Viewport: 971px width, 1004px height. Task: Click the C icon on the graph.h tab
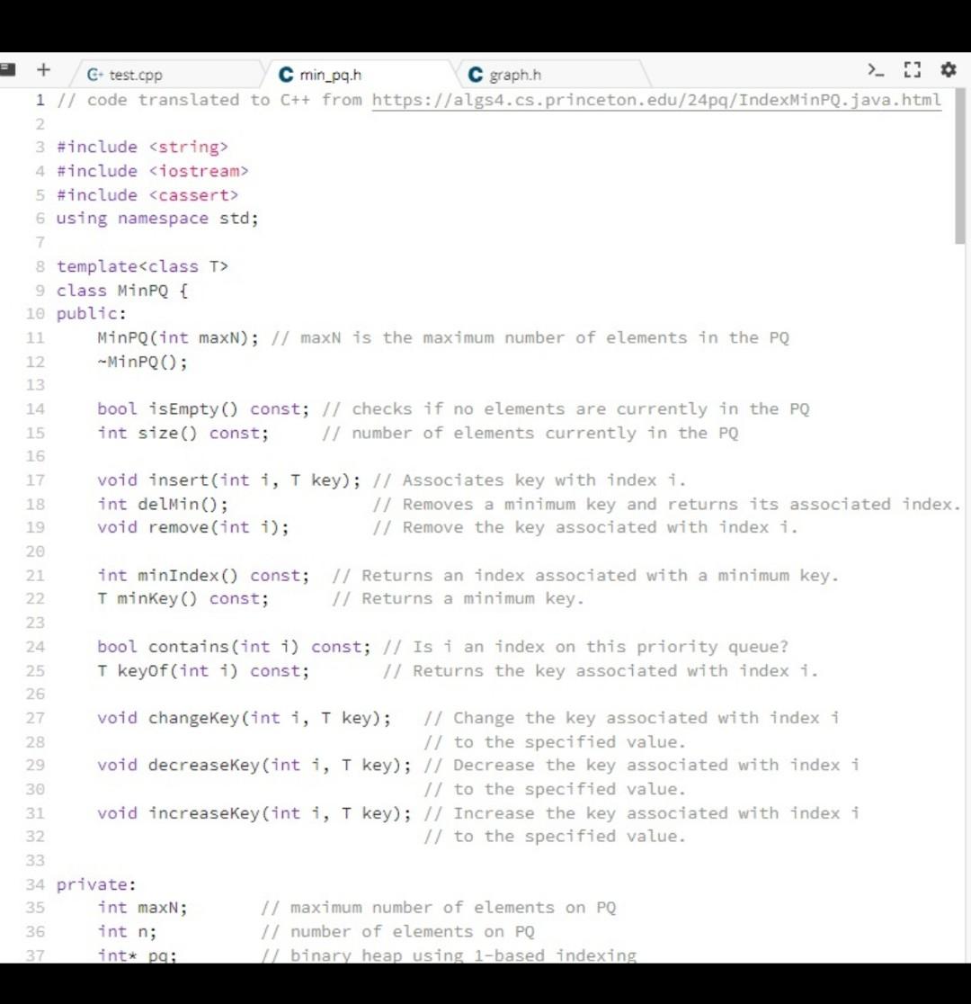tap(474, 76)
